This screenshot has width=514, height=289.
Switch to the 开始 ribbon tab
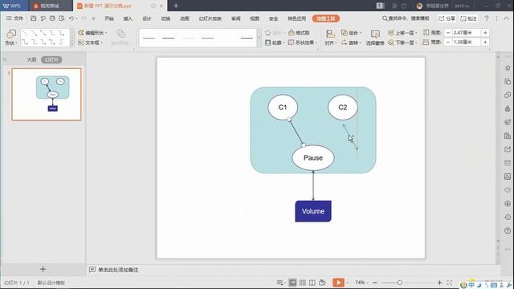[x=109, y=18]
